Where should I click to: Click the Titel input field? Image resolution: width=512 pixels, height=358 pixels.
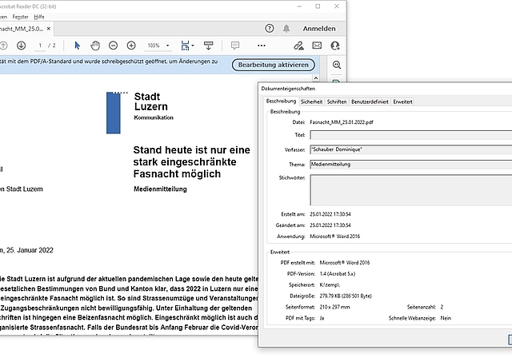pos(410,135)
